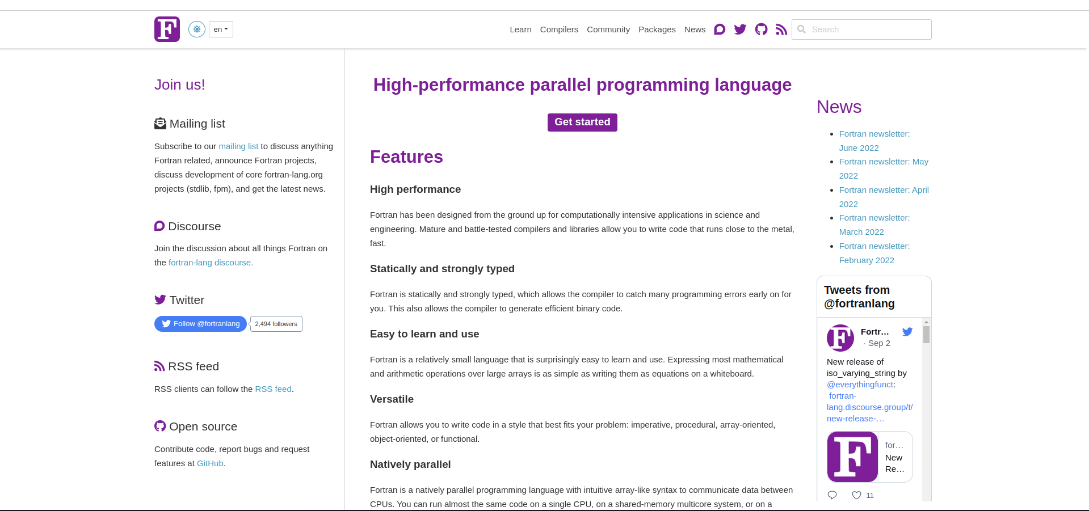Follow the 'mailing list' link
Viewport: 1089px width, 511px height.
[x=238, y=146]
